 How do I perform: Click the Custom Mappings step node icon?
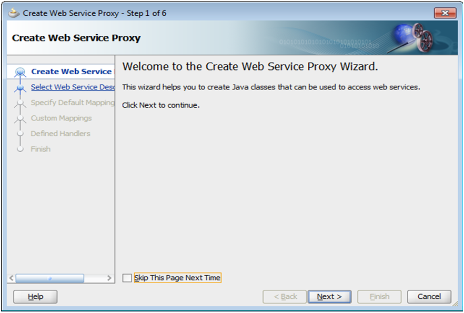[x=21, y=119]
